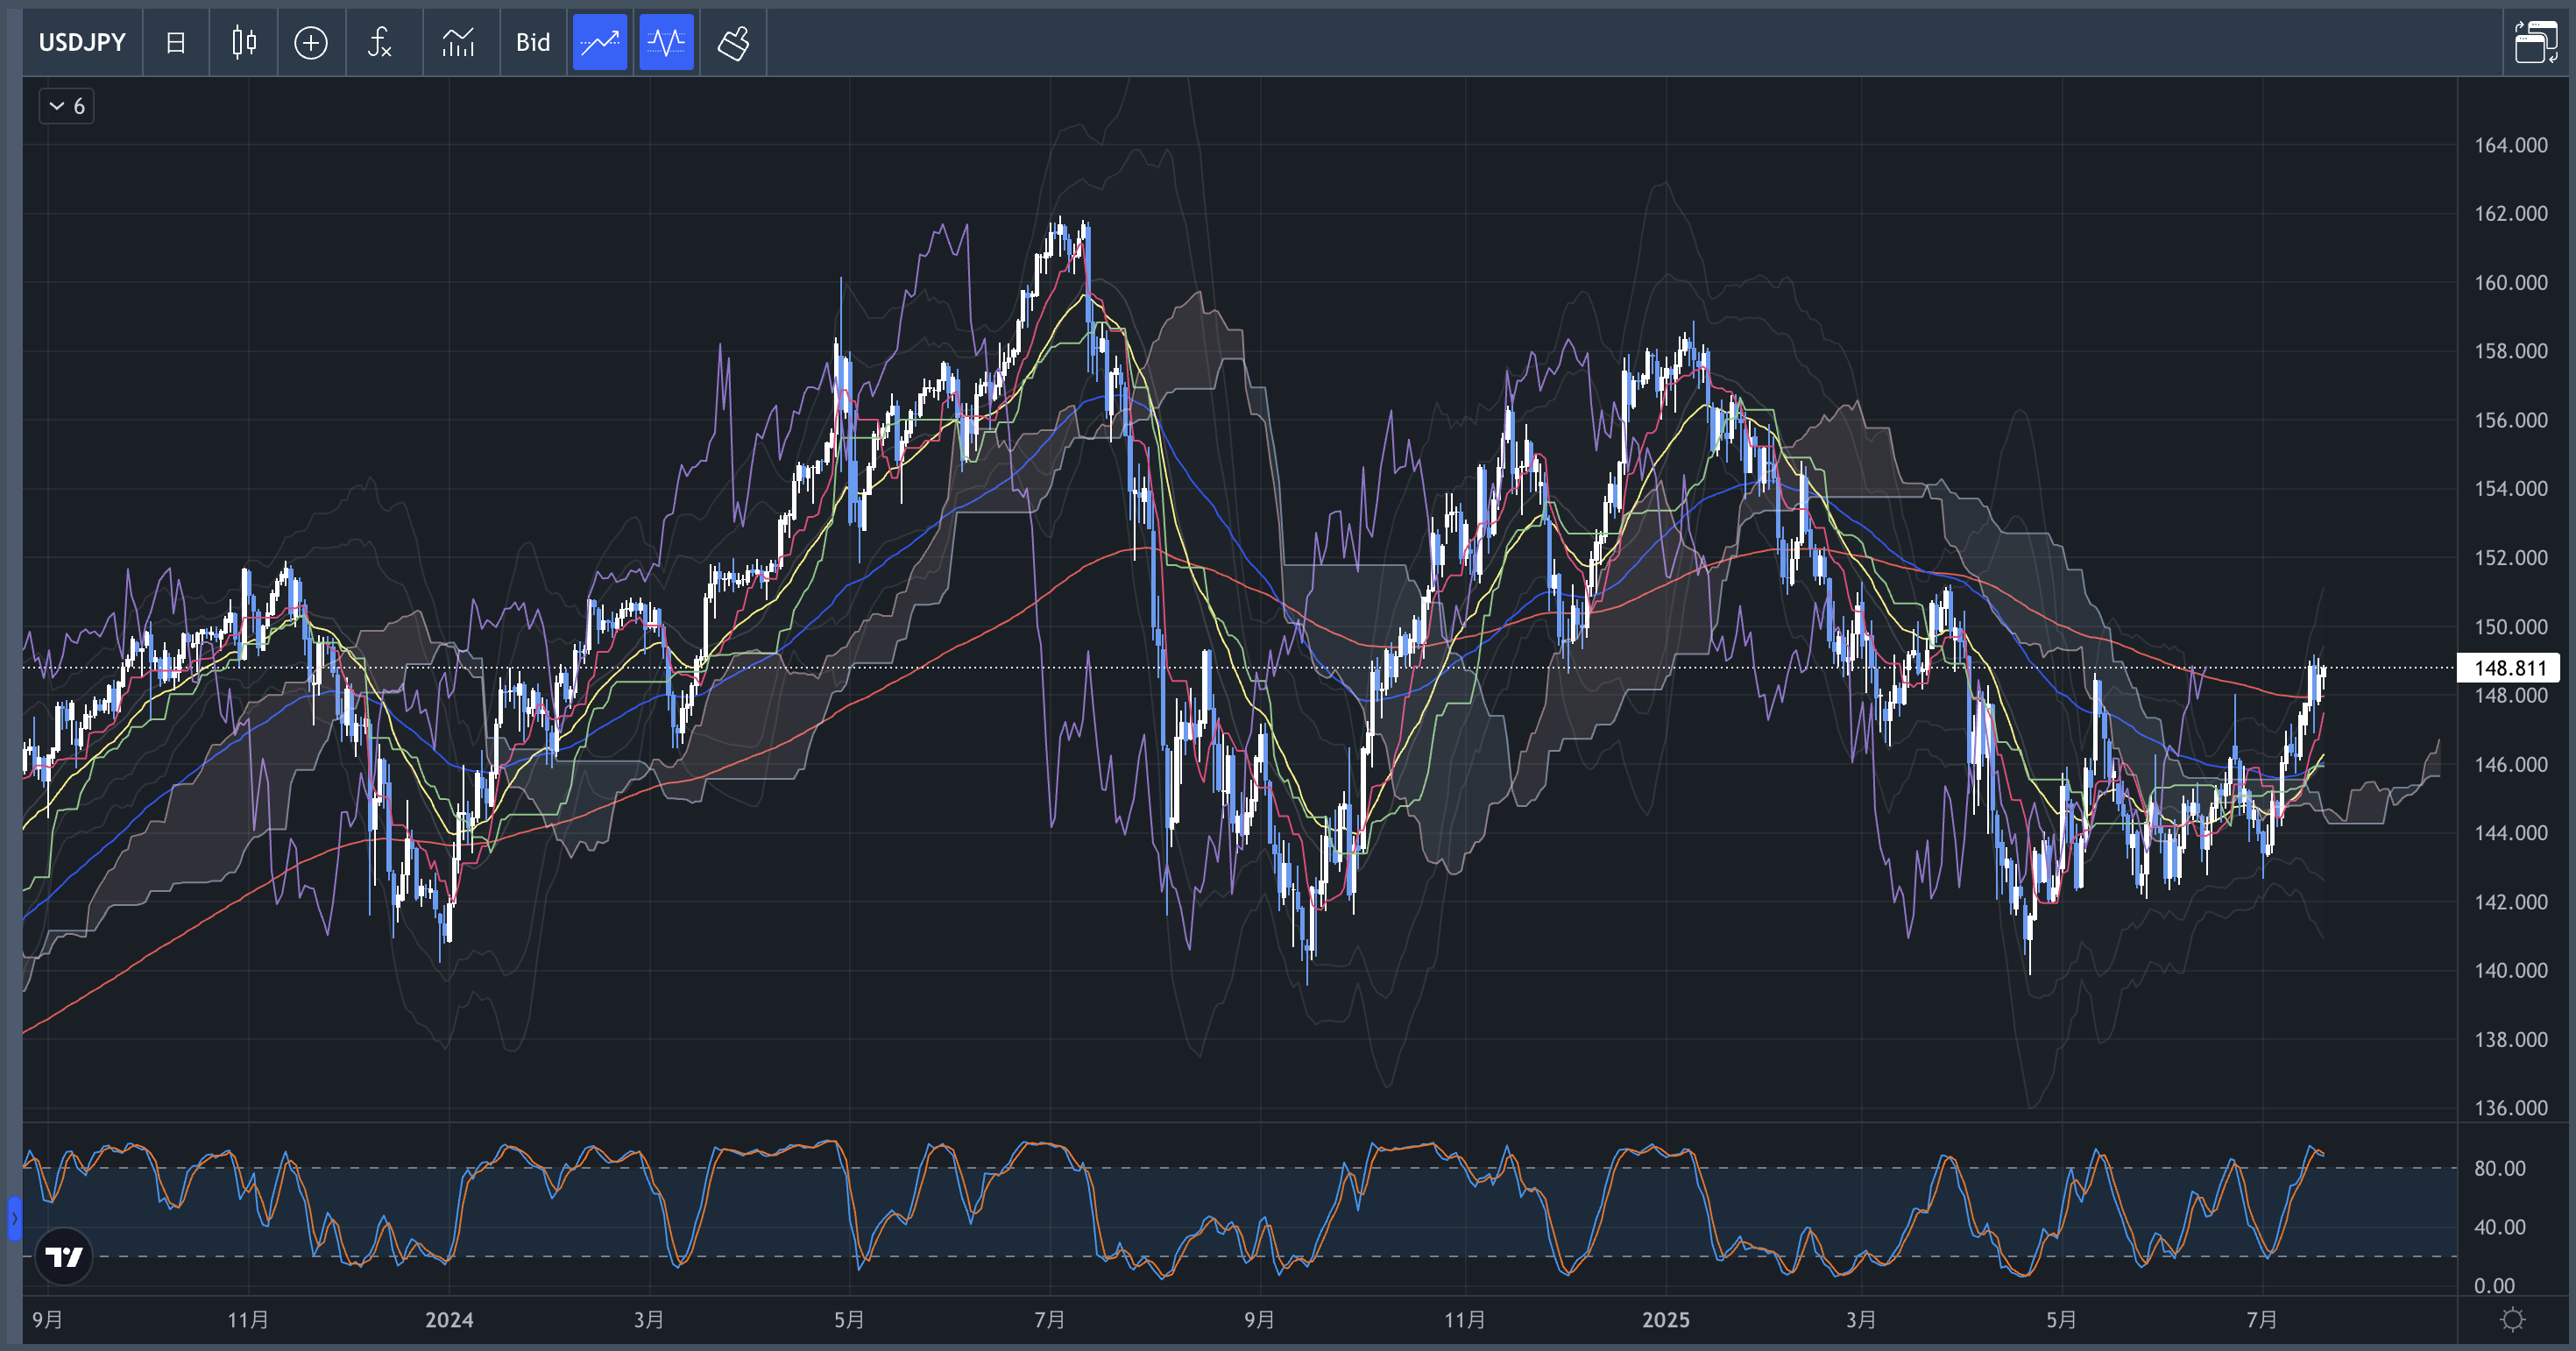Click the 9月 label at the far left of the time axis
Image resolution: width=2576 pixels, height=1351 pixels.
click(47, 1320)
